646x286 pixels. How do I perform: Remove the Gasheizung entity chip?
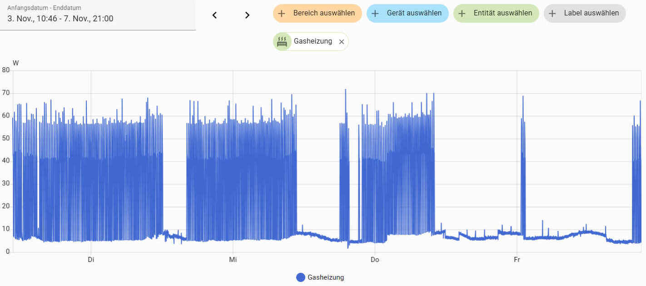(x=342, y=42)
